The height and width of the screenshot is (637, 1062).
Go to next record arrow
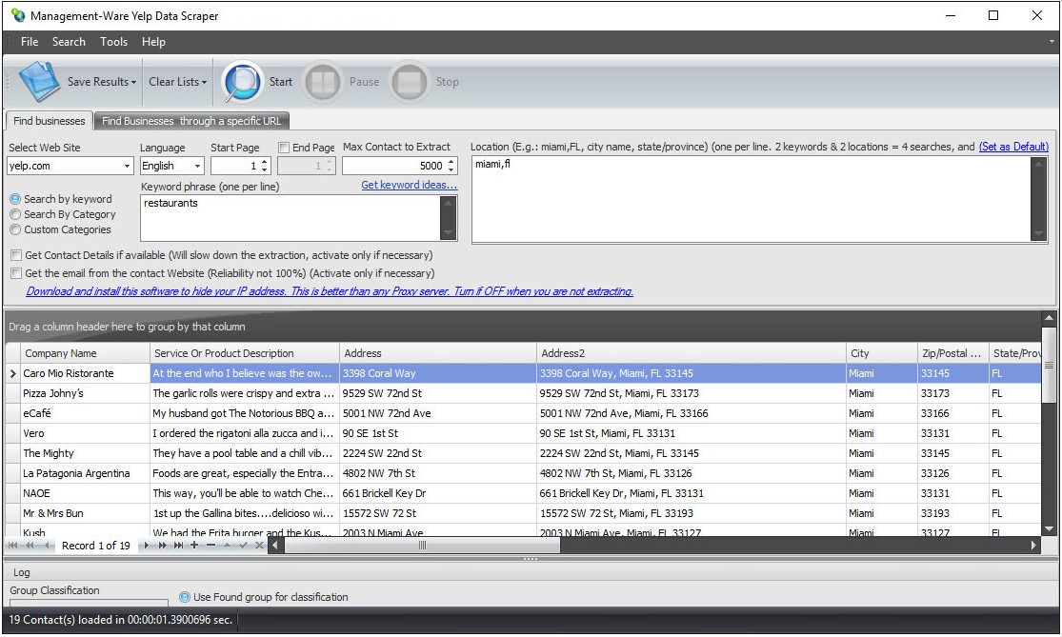click(x=146, y=545)
